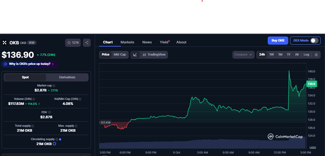This screenshot has width=325, height=156.
Task: Open TradingView chart mode
Action: click(154, 55)
